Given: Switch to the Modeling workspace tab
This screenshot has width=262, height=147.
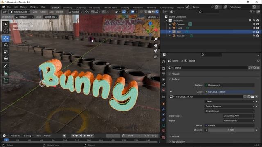Looking at the screenshot, I should (x=67, y=7).
